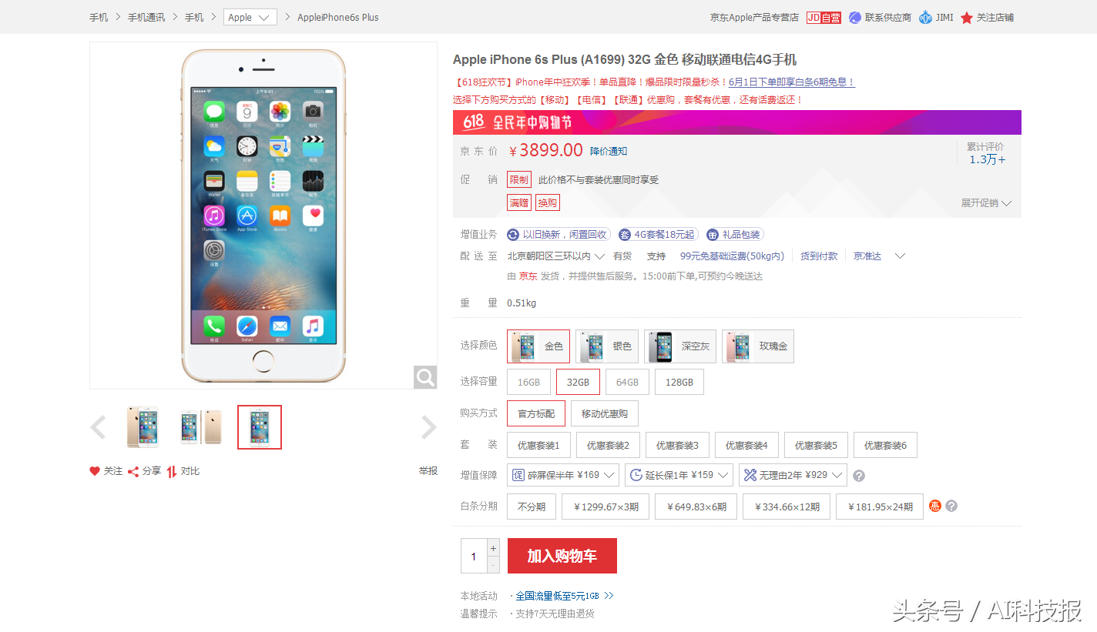Click the 618 全民年中购物节 banner
This screenshot has width=1097, height=632.
click(737, 122)
